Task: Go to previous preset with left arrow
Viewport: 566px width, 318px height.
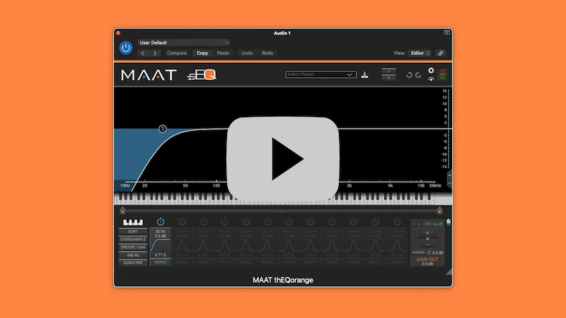Action: pyautogui.click(x=143, y=53)
